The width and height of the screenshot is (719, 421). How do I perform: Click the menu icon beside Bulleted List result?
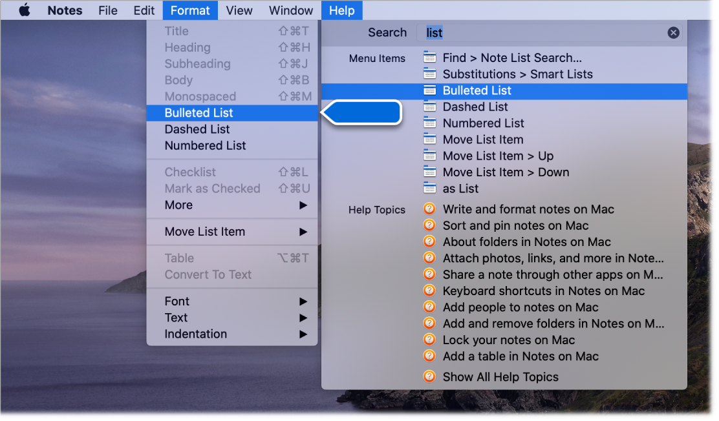[x=429, y=90]
